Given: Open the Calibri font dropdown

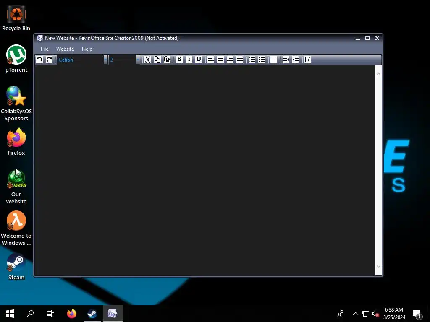Looking at the screenshot, I should [105, 60].
